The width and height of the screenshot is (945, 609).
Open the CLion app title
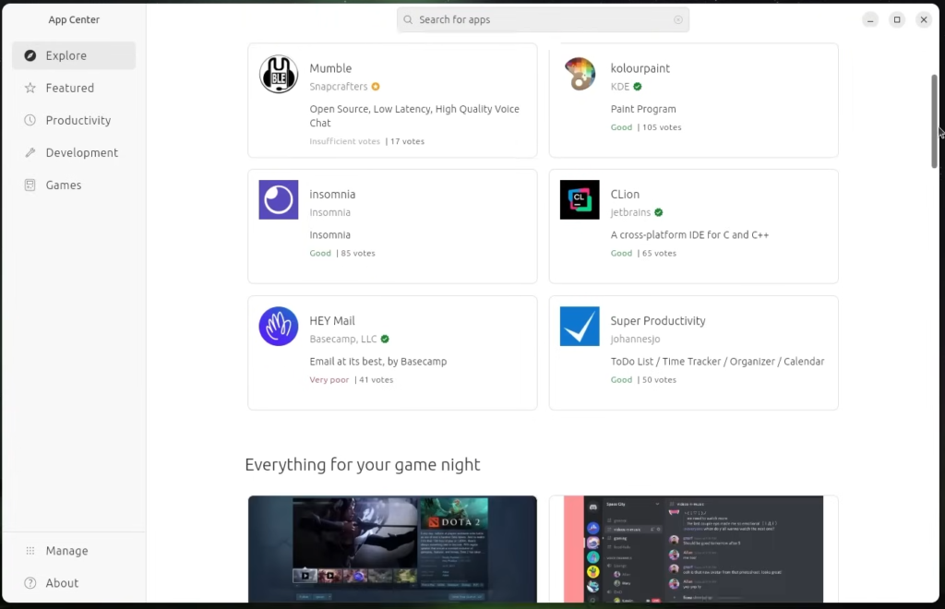pyautogui.click(x=625, y=194)
